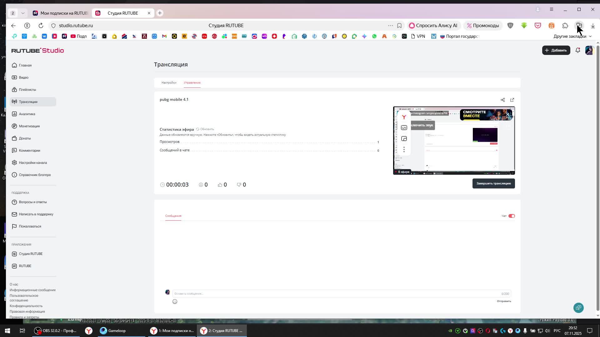Viewport: 600px width, 337px height.
Task: Click the notifications bell icon
Action: tap(577, 50)
